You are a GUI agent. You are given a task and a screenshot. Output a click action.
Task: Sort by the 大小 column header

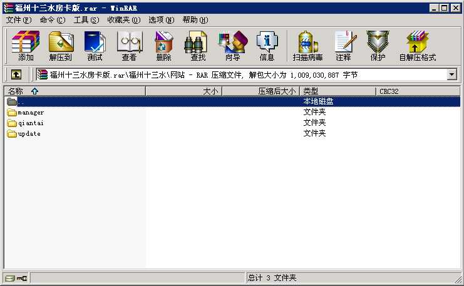point(183,91)
